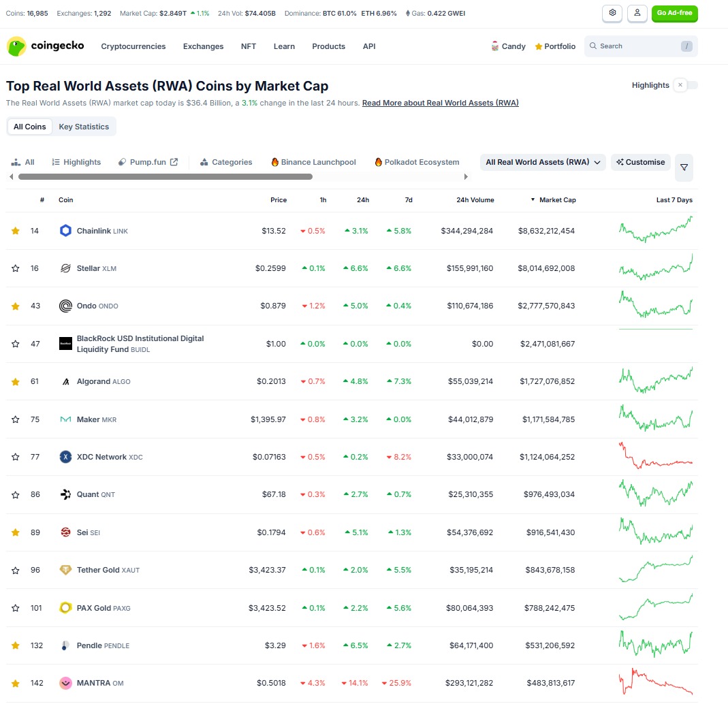Open the NFT nav menu

249,46
